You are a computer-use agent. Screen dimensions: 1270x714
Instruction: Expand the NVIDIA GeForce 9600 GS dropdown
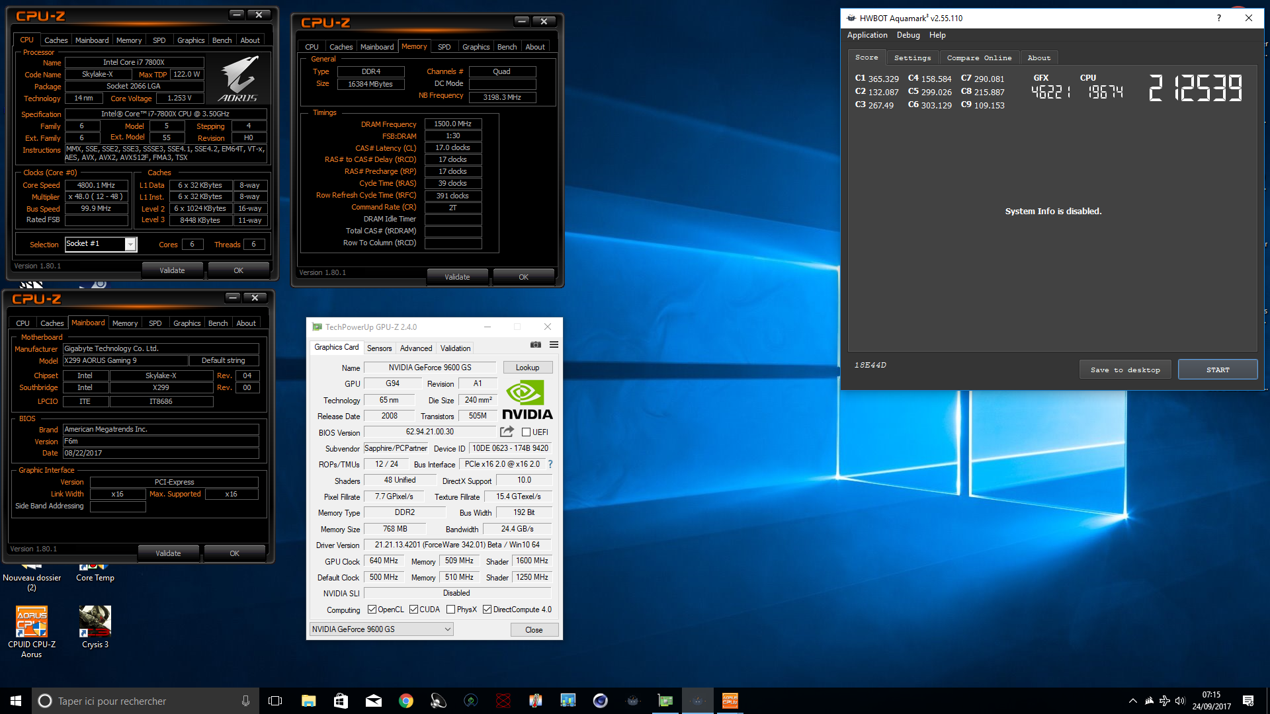click(381, 629)
